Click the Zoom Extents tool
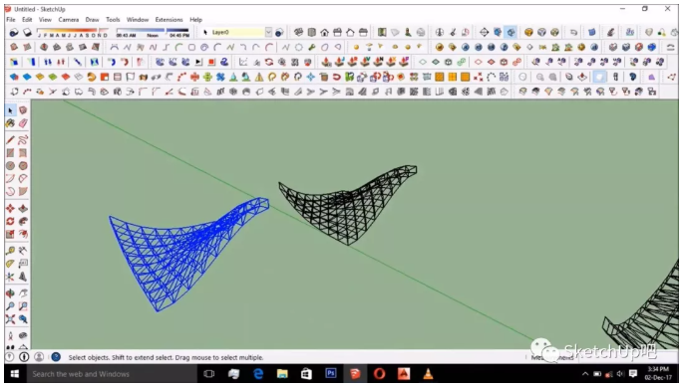Viewport: 682px width, 387px height. 10,319
